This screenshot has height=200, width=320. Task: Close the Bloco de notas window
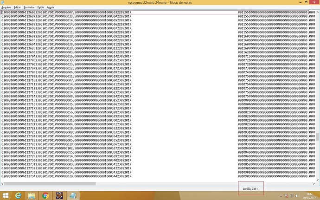click(x=314, y=2)
